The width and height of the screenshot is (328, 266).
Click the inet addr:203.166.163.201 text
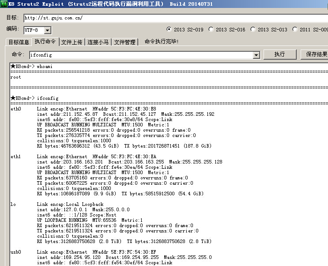(70, 162)
